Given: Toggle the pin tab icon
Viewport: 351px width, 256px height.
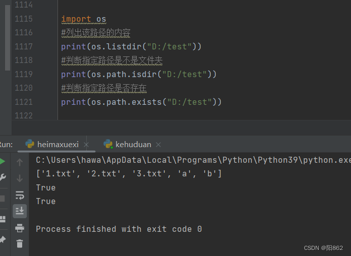Looking at the screenshot, I should point(2,239).
